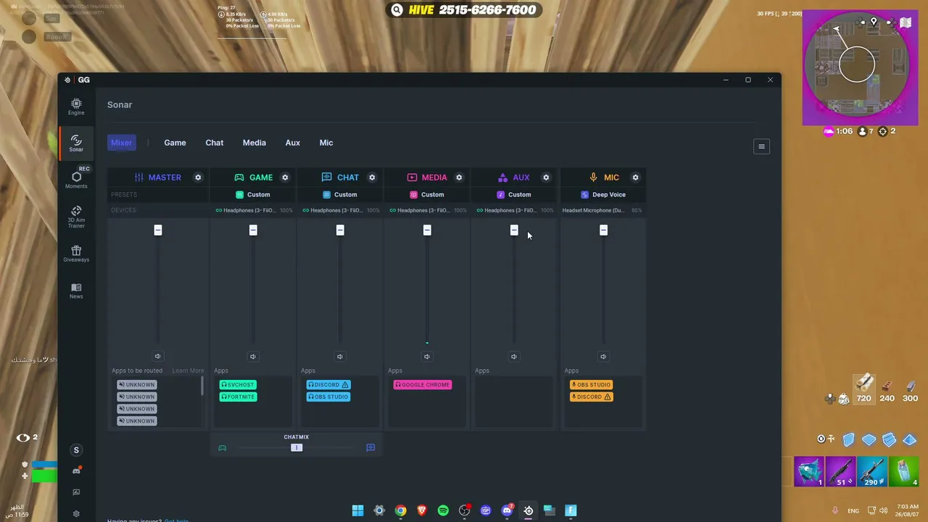Open MASTER channel settings gear
The height and width of the screenshot is (522, 928).
click(198, 178)
